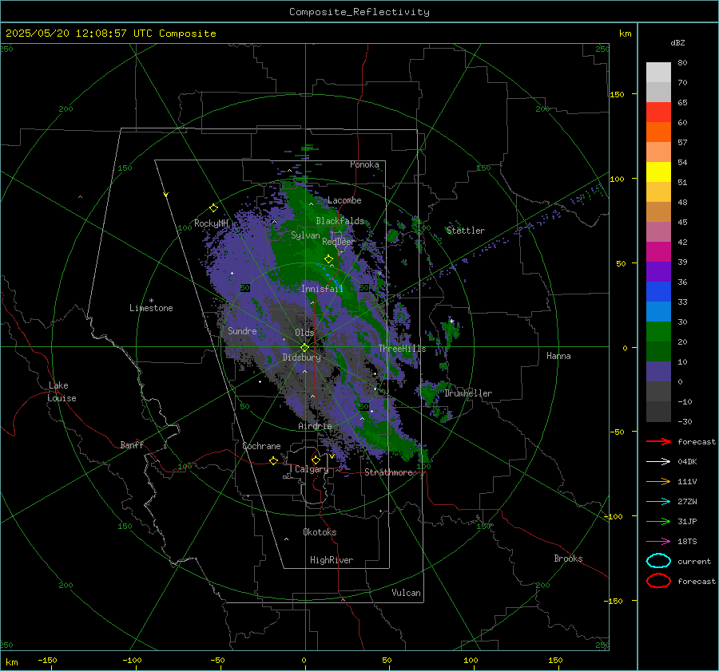
Task: Click the Drumheller city label
Action: pyautogui.click(x=468, y=393)
